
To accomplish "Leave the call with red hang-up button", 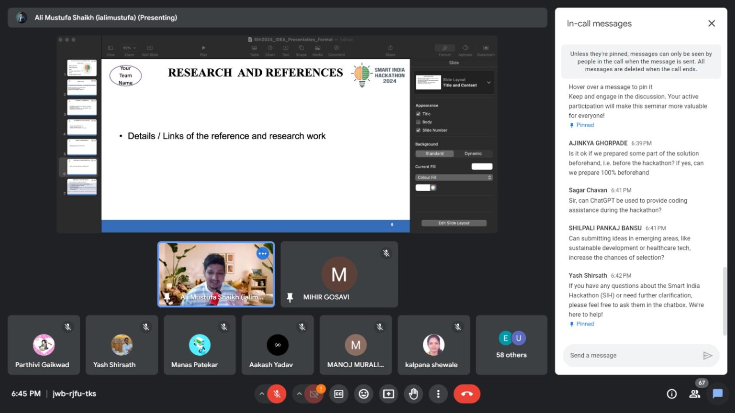I will click(x=467, y=394).
